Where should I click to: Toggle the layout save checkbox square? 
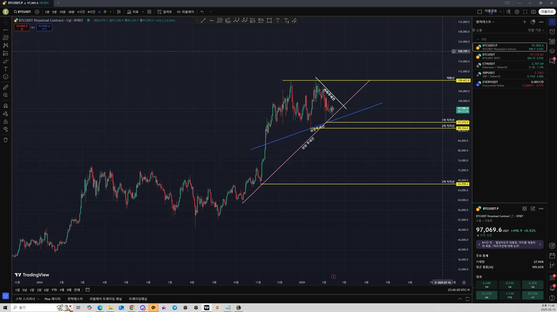pos(480,12)
